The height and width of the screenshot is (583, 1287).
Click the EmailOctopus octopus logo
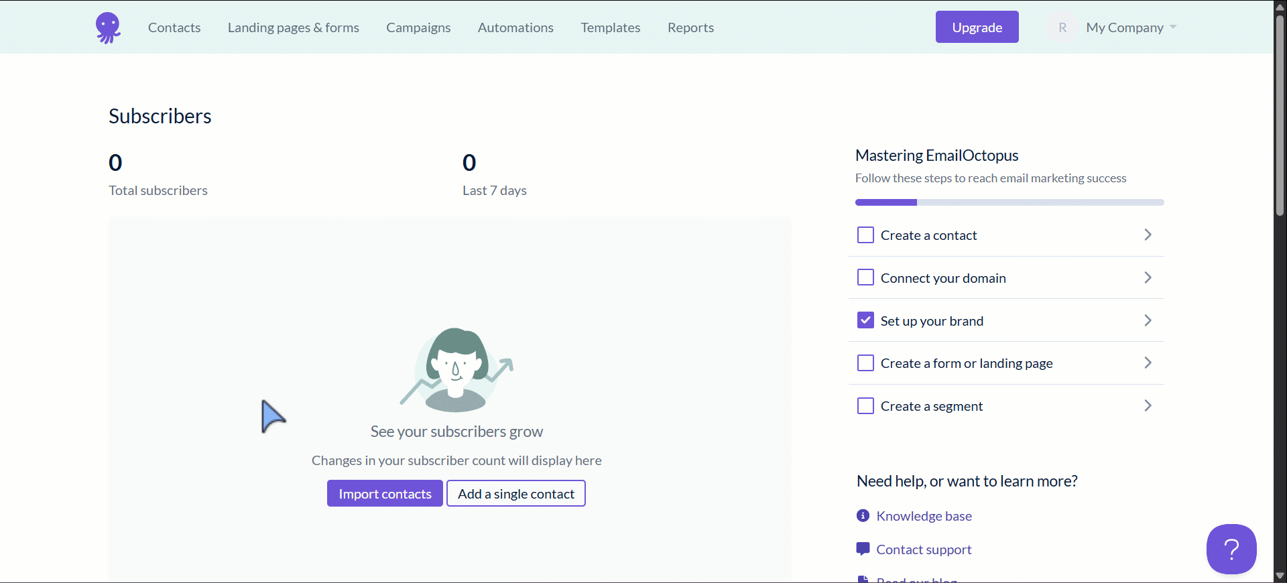108,27
